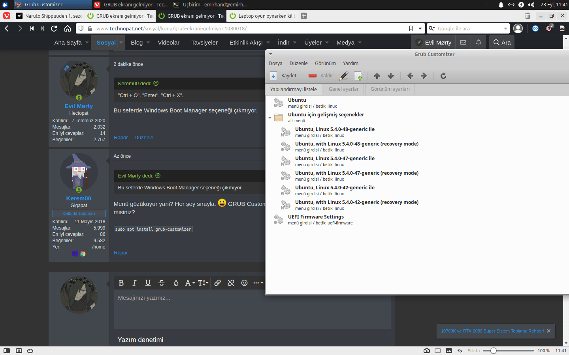Remove link with the unlink icon
Viewport: 569px width, 355px height.
231,283
